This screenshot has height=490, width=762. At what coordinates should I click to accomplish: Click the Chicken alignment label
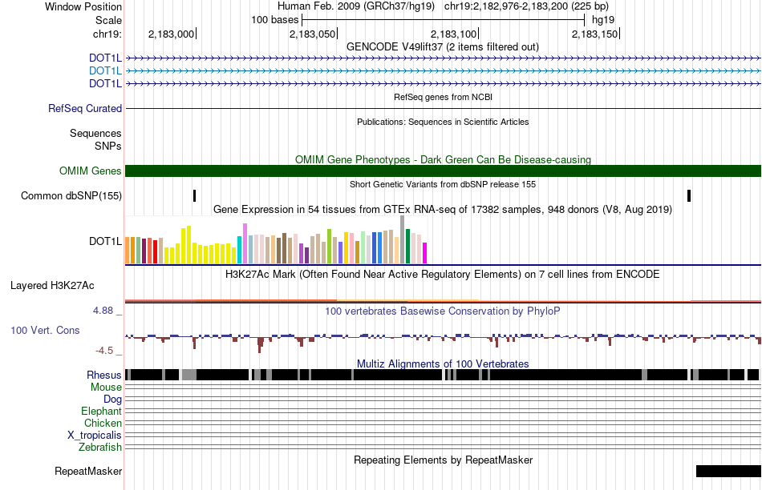(103, 423)
